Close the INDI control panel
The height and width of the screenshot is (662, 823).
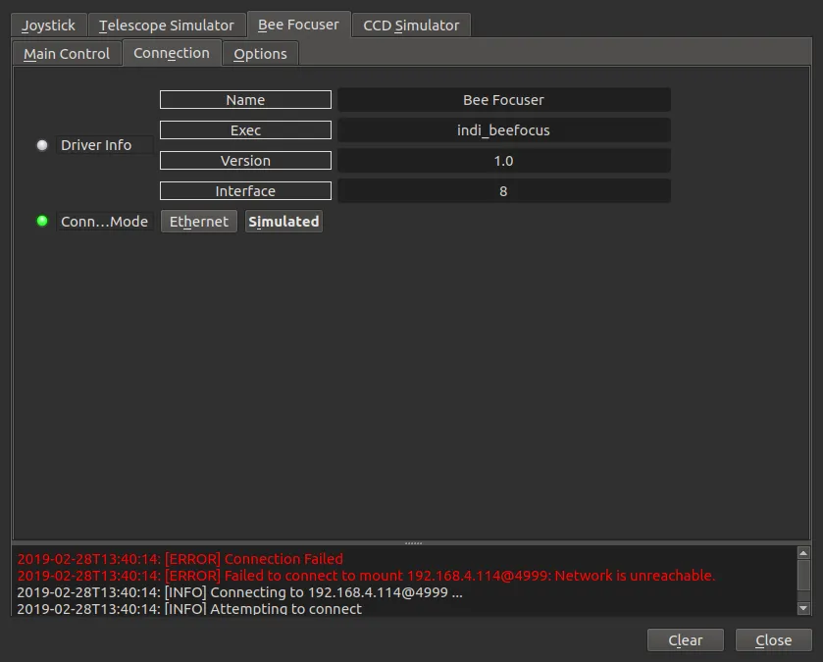click(774, 640)
